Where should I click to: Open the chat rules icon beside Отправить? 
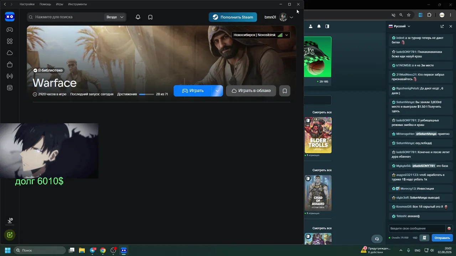[424, 238]
